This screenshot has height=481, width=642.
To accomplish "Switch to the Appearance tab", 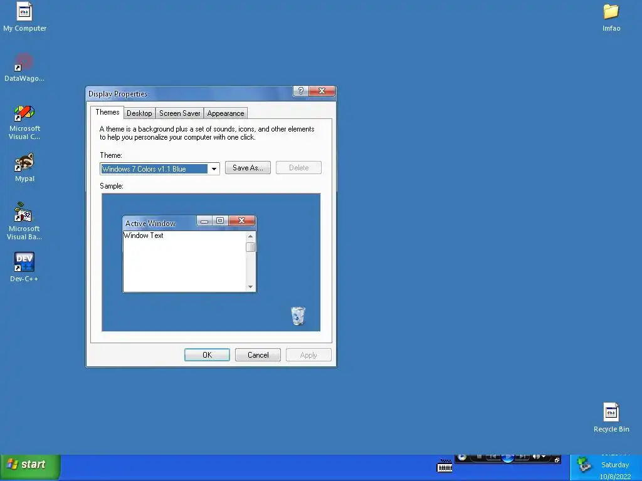I will (x=226, y=113).
